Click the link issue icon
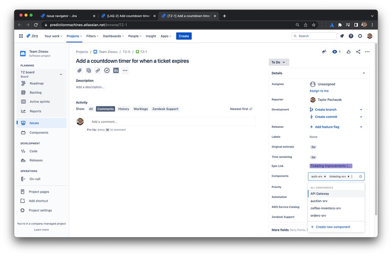 [98, 70]
